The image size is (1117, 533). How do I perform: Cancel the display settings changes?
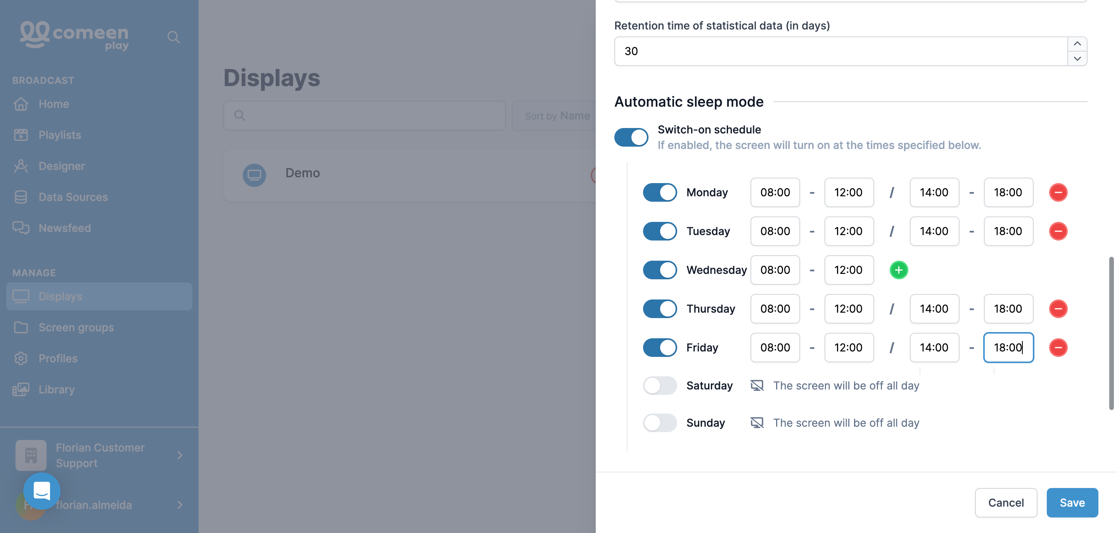[x=1006, y=503]
